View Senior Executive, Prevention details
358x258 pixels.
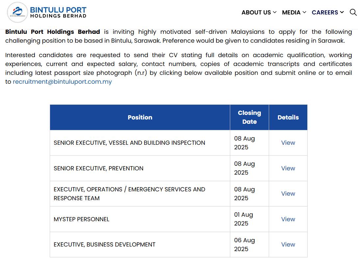288,168
